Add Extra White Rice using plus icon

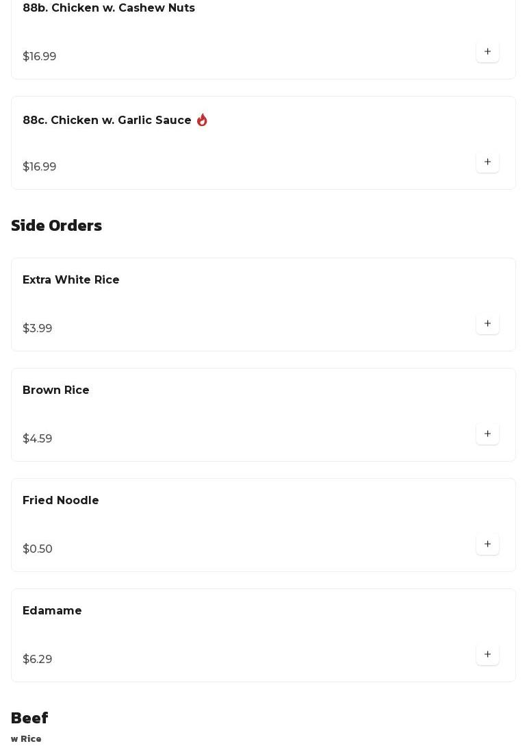point(487,324)
